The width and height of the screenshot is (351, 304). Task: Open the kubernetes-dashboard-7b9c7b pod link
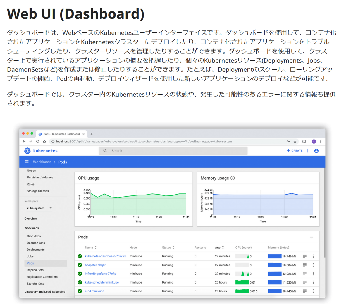coord(106,256)
